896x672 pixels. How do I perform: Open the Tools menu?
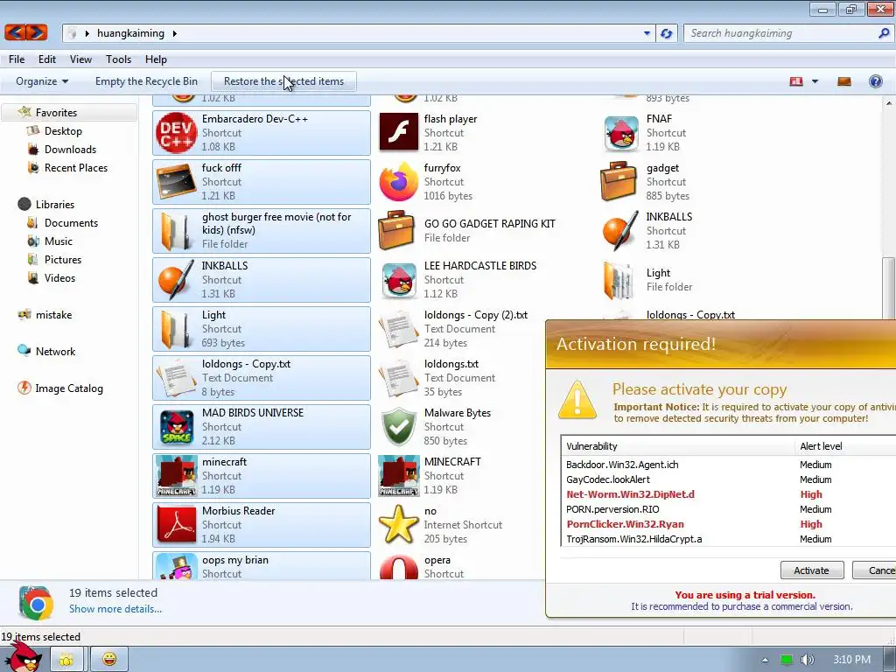pos(118,59)
